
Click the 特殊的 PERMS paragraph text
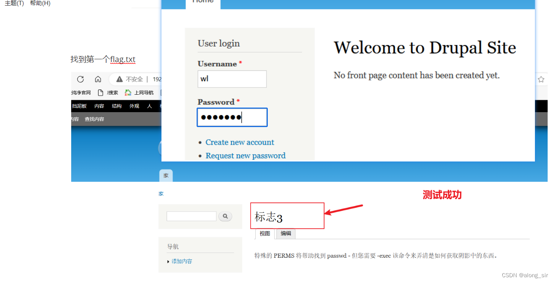click(x=376, y=256)
